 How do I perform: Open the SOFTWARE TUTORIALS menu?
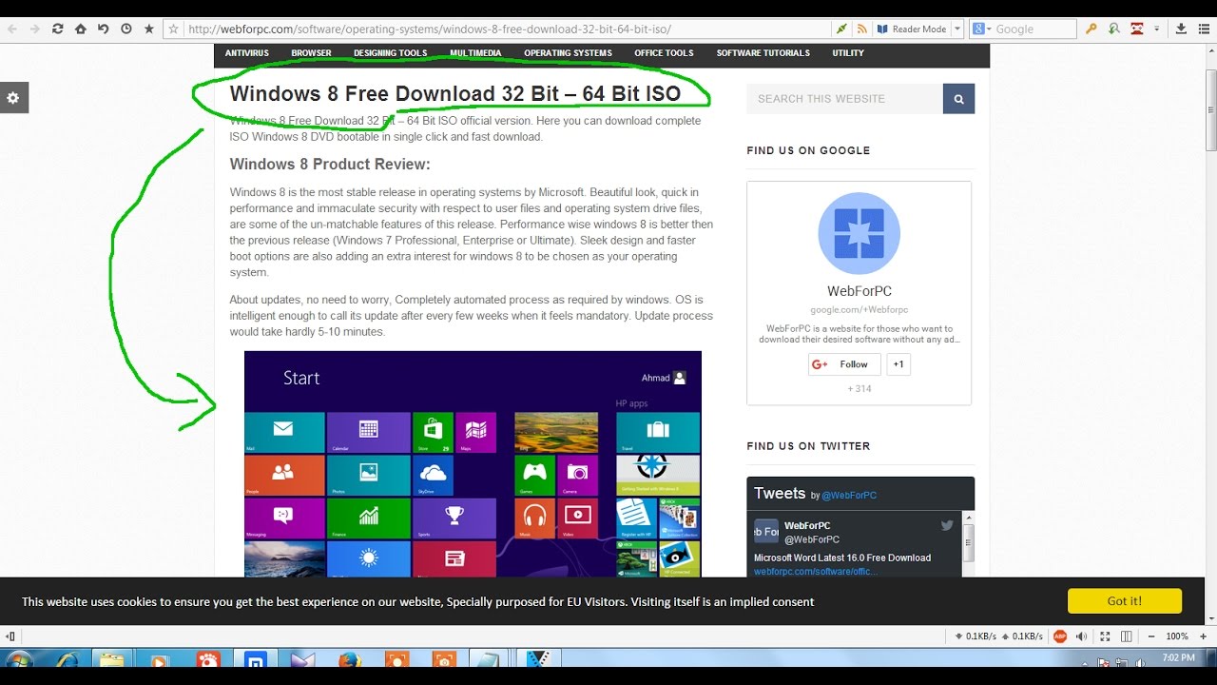click(x=763, y=53)
